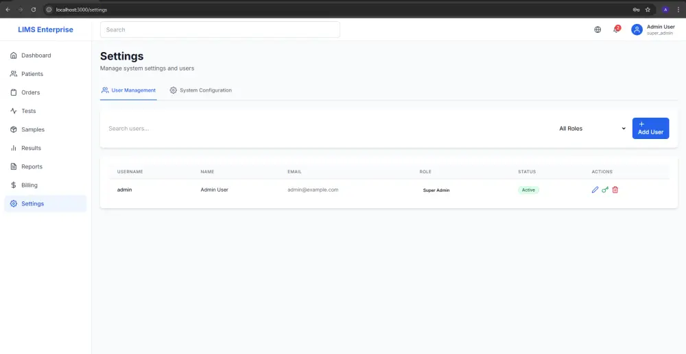686x354 pixels.
Task: Open the browser profile avatar
Action: point(666,9)
